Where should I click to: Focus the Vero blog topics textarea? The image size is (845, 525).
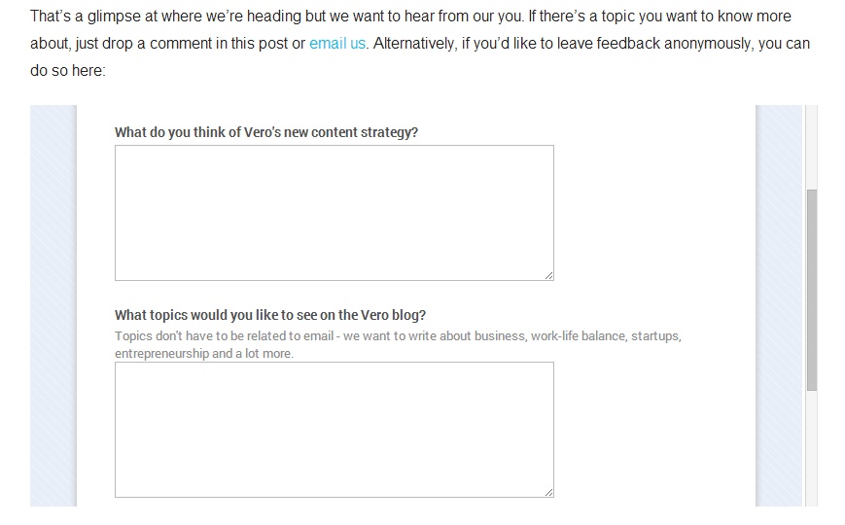click(x=334, y=430)
